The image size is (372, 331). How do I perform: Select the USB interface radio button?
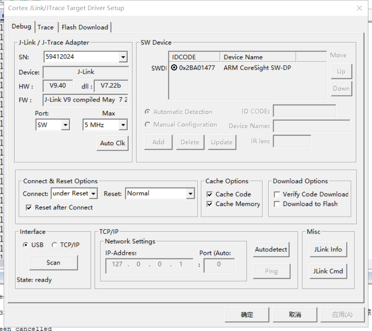pyautogui.click(x=26, y=245)
